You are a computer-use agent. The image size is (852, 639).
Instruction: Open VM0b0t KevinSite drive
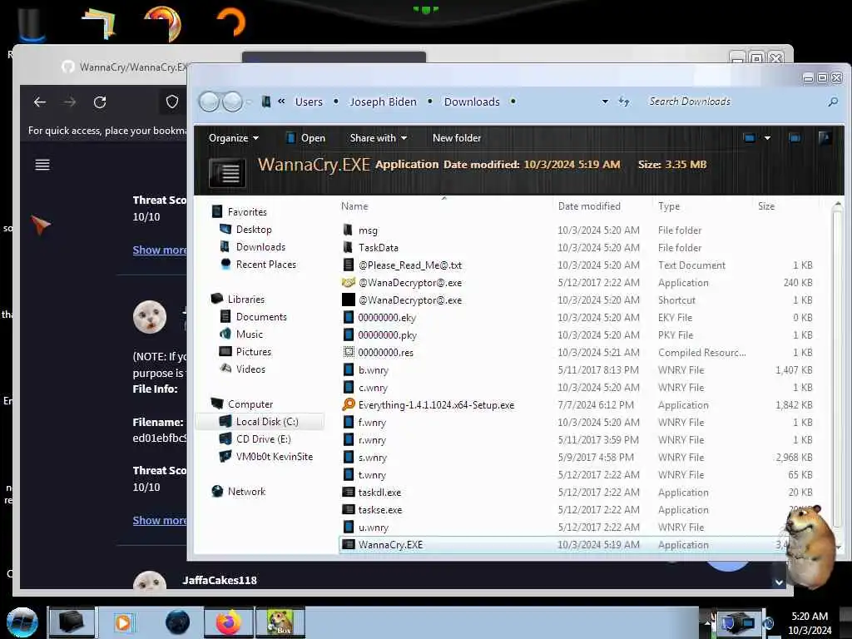(x=274, y=457)
